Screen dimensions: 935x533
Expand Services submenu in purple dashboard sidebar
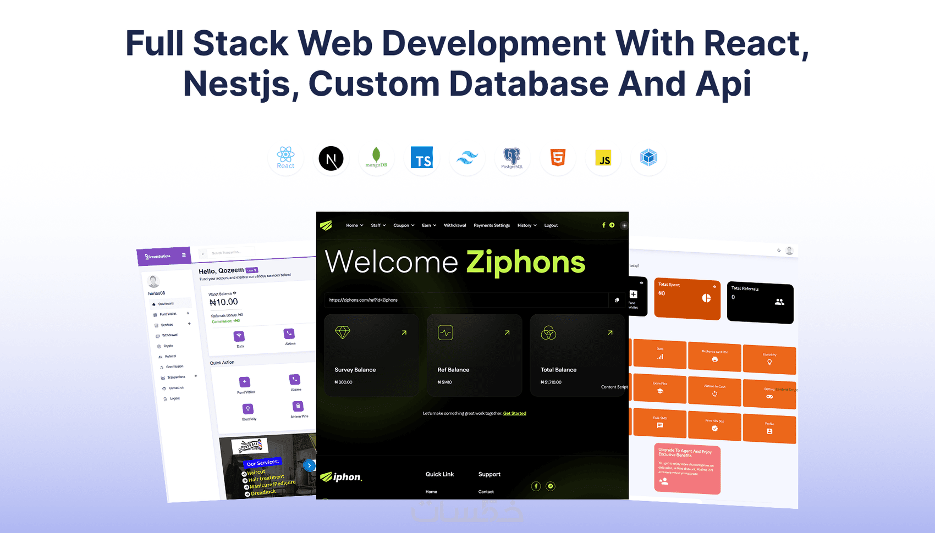[x=189, y=324]
